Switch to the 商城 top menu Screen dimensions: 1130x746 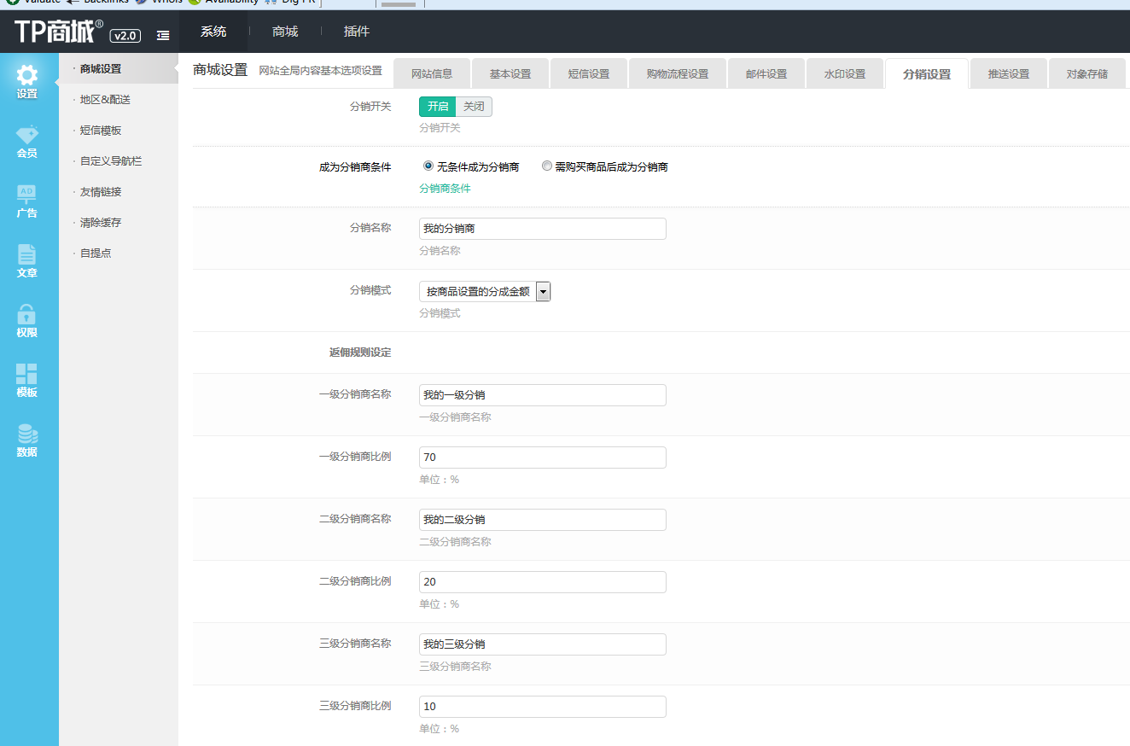coord(285,32)
